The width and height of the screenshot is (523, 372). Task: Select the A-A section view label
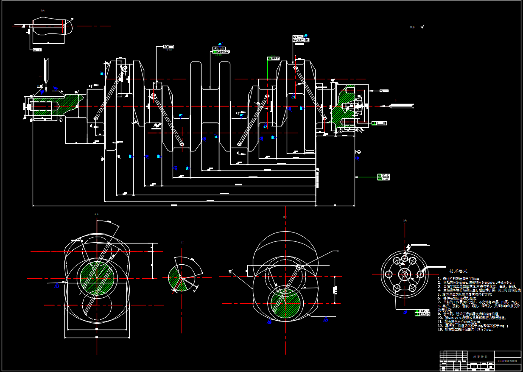coord(97,215)
